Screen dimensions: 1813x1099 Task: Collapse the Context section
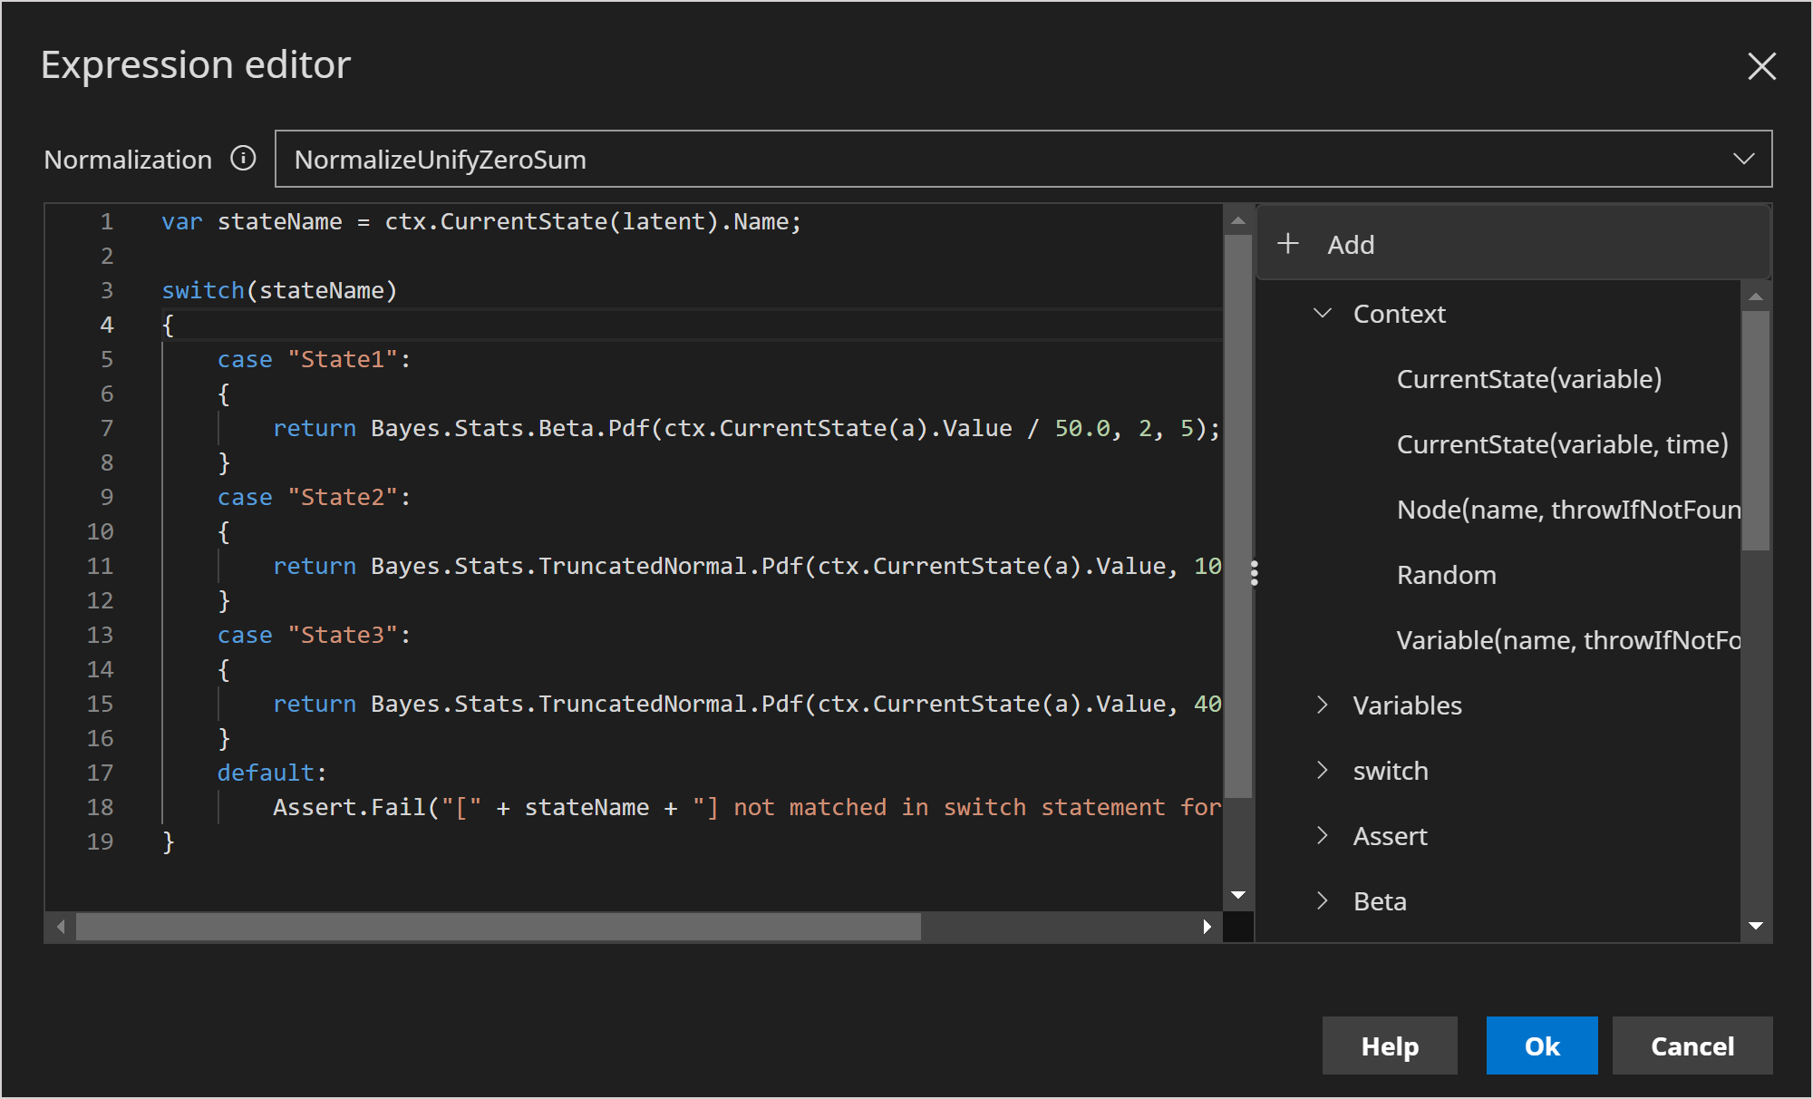[1323, 313]
